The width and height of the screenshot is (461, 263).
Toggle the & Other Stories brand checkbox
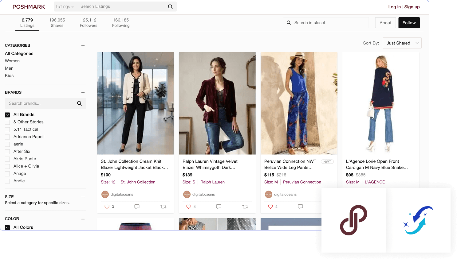(x=7, y=122)
